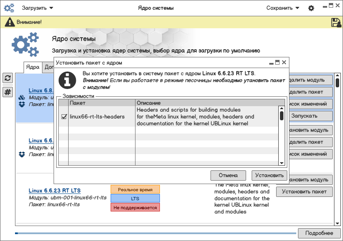Click the dependencies list scroll-down arrow
Image resolution: width=343 pixels, height=241 pixels.
point(282,163)
